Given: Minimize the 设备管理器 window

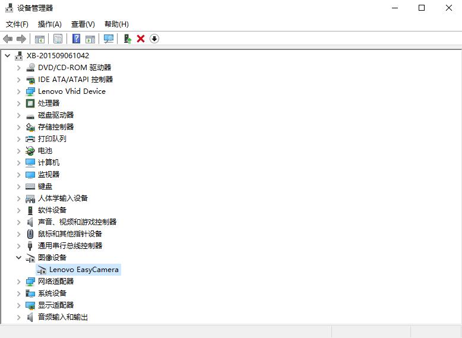Looking at the screenshot, I should coord(395,8).
